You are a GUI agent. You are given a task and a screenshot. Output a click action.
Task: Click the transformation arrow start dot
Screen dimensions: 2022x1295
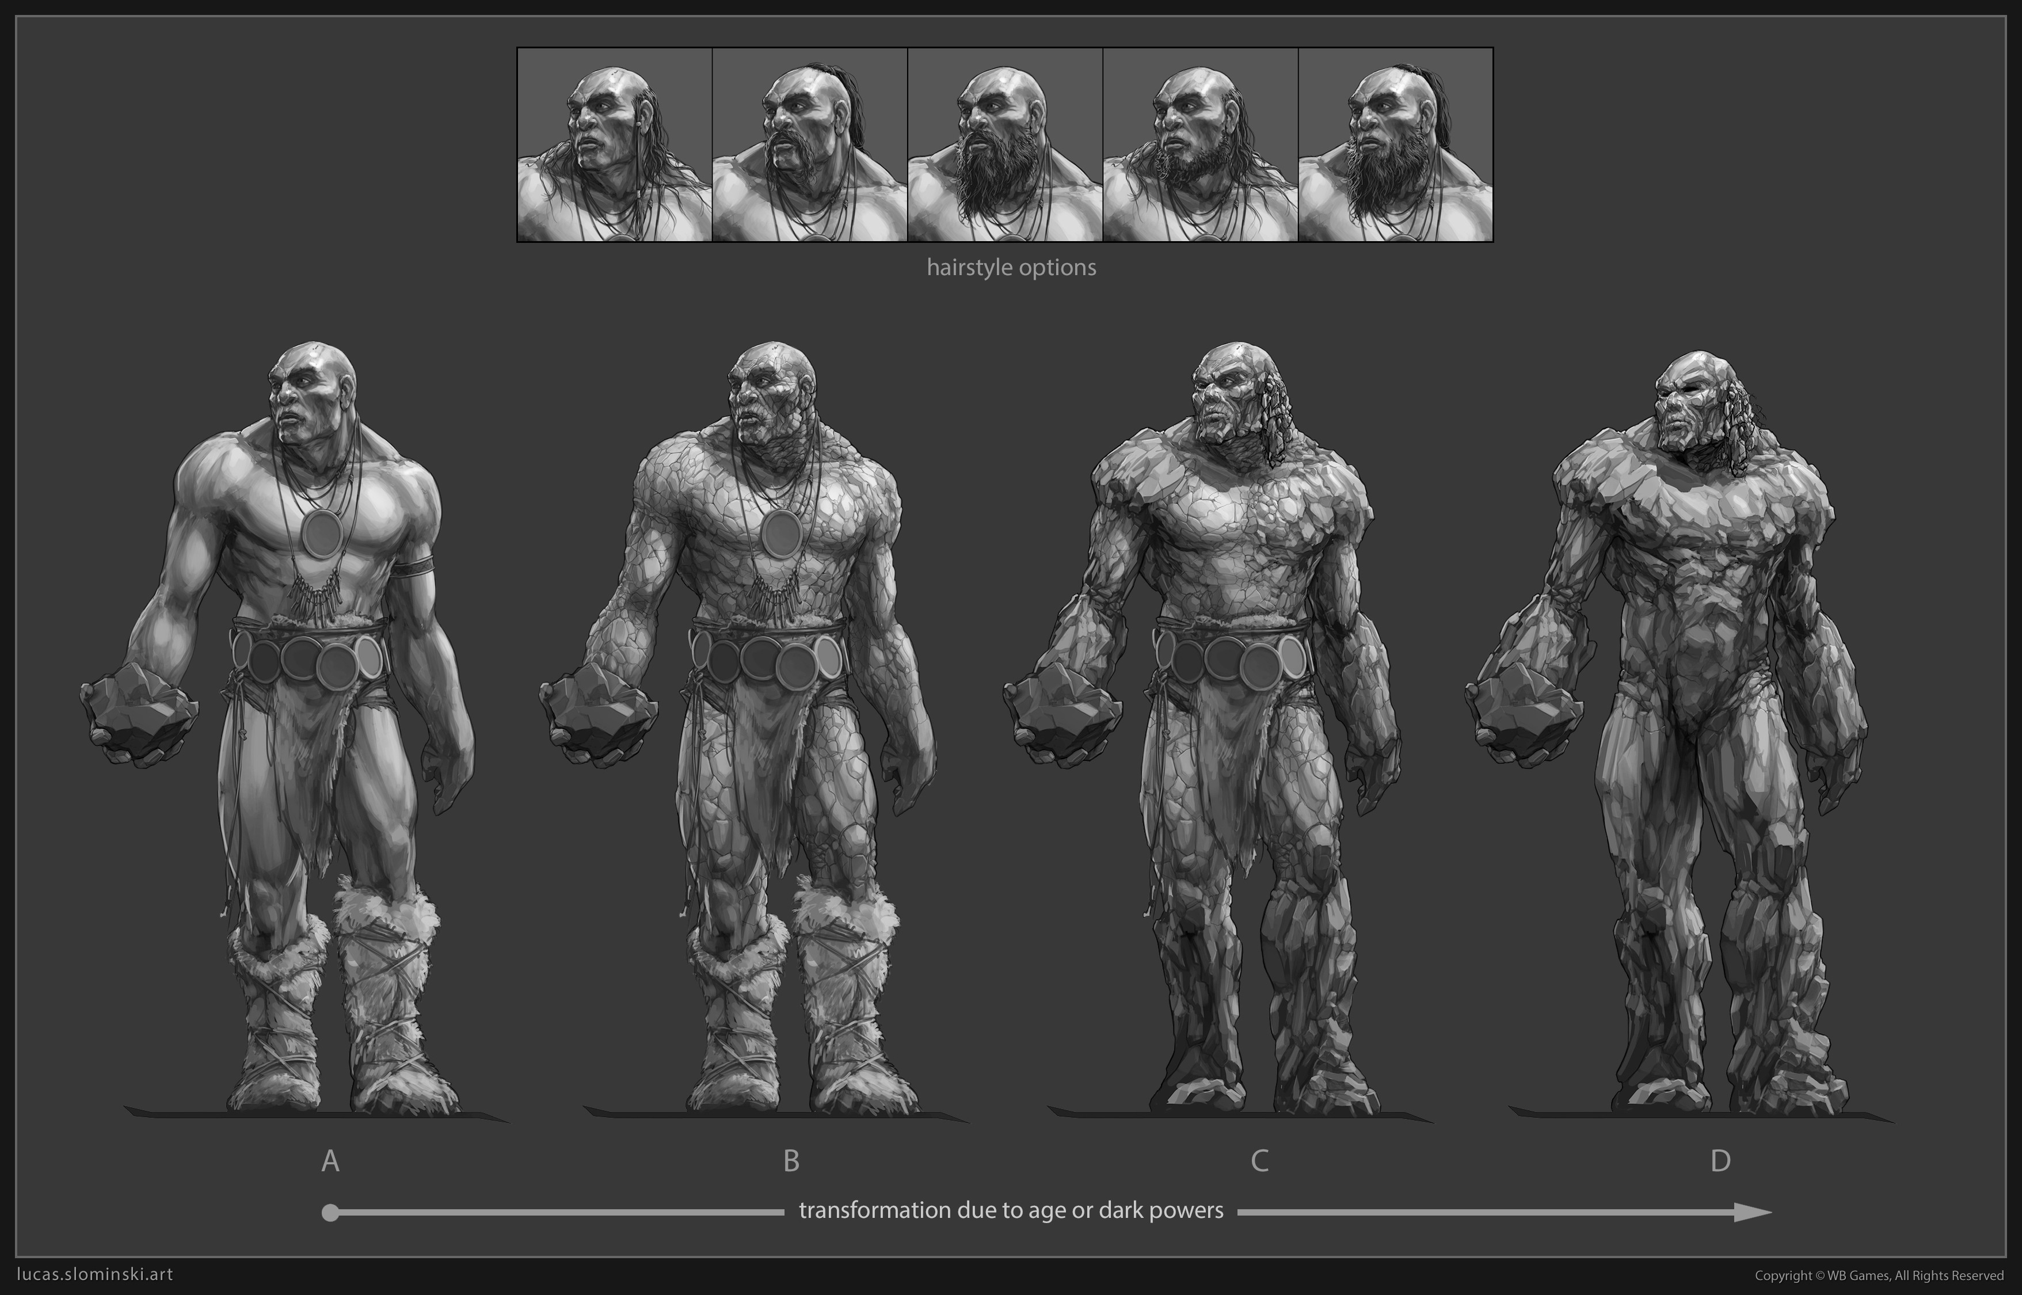[330, 1213]
